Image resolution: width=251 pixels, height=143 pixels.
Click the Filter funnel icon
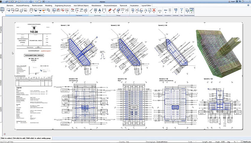click(x=182, y=10)
